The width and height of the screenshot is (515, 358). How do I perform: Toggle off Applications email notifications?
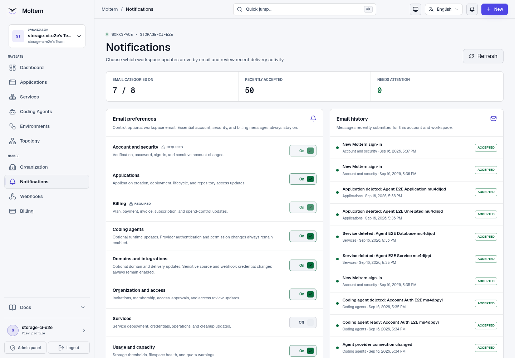coord(303,179)
